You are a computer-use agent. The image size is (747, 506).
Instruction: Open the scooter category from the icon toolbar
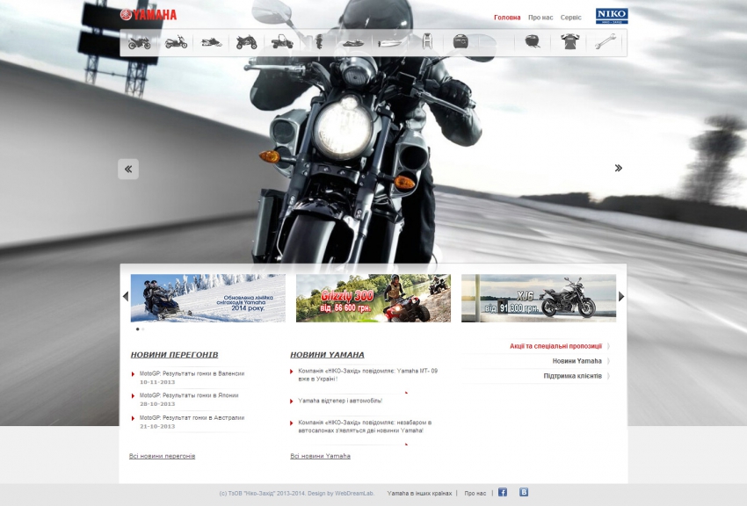(x=178, y=41)
